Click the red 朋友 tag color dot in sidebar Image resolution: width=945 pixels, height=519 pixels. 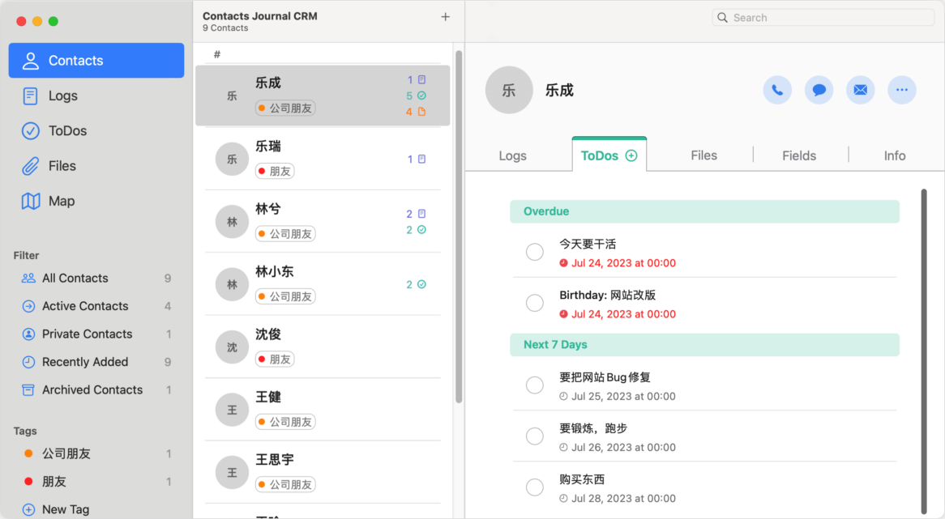[28, 482]
